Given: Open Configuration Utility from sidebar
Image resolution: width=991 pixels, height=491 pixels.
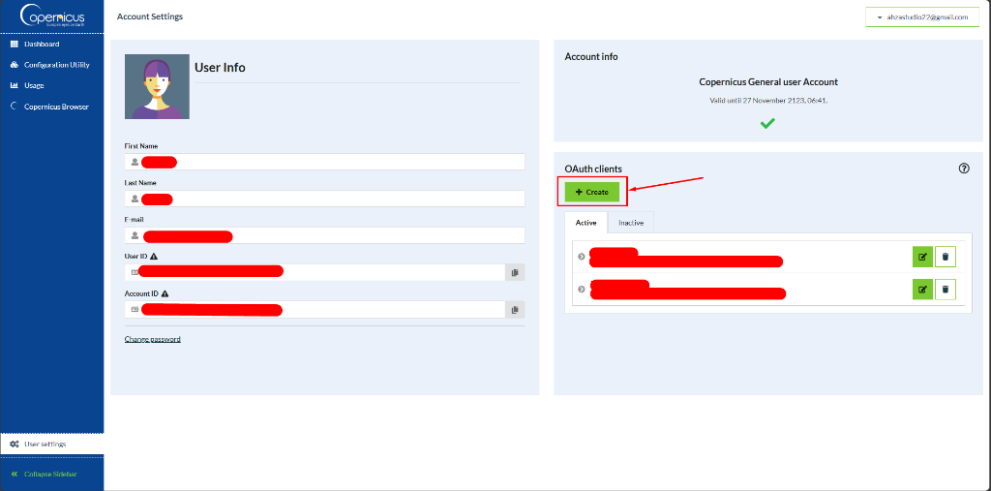Looking at the screenshot, I should point(52,65).
